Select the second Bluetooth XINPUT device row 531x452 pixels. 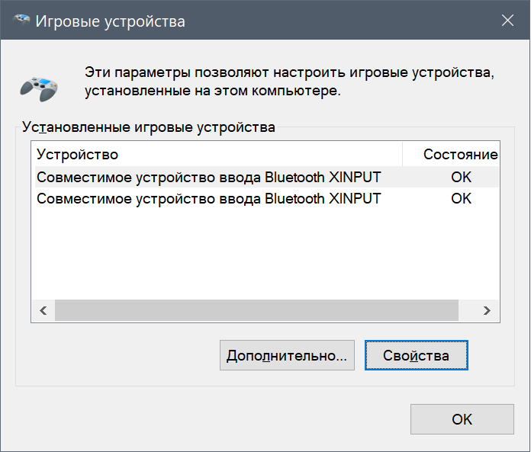pos(208,198)
